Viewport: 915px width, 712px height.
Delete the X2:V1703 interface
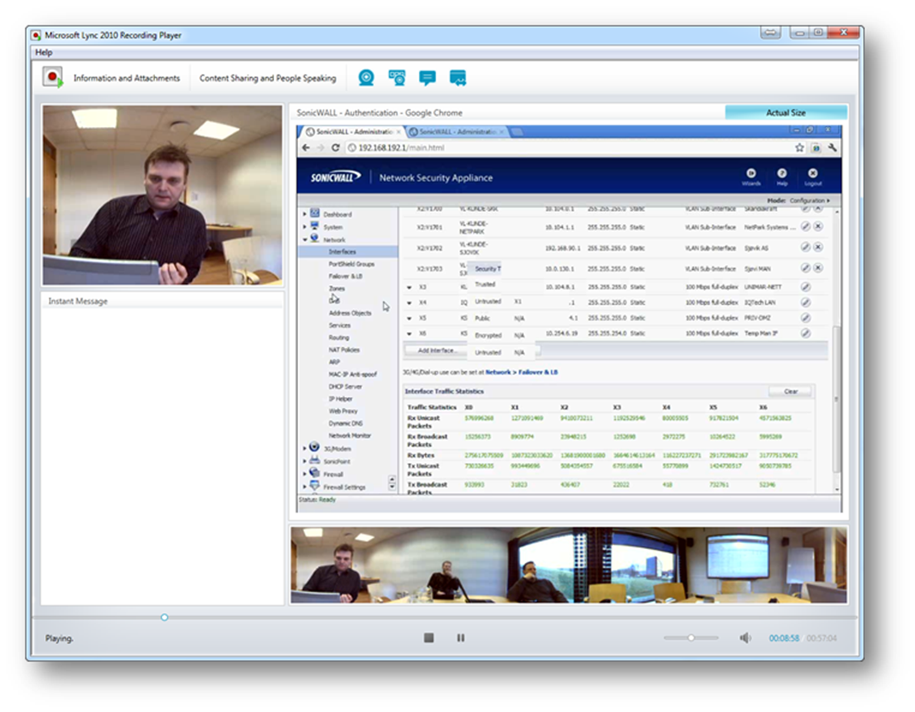coord(818,268)
